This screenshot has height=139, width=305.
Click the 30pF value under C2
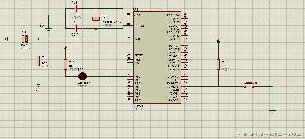75,34
